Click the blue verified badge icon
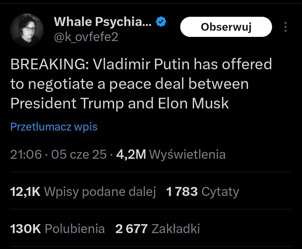This screenshot has width=302, height=249. [x=161, y=22]
